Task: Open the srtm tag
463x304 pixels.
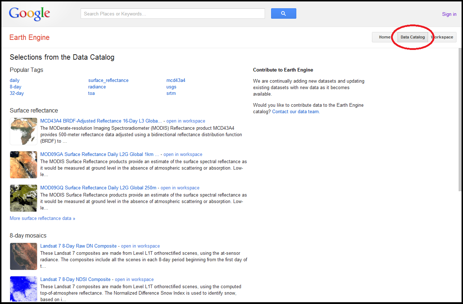Action: [171, 93]
